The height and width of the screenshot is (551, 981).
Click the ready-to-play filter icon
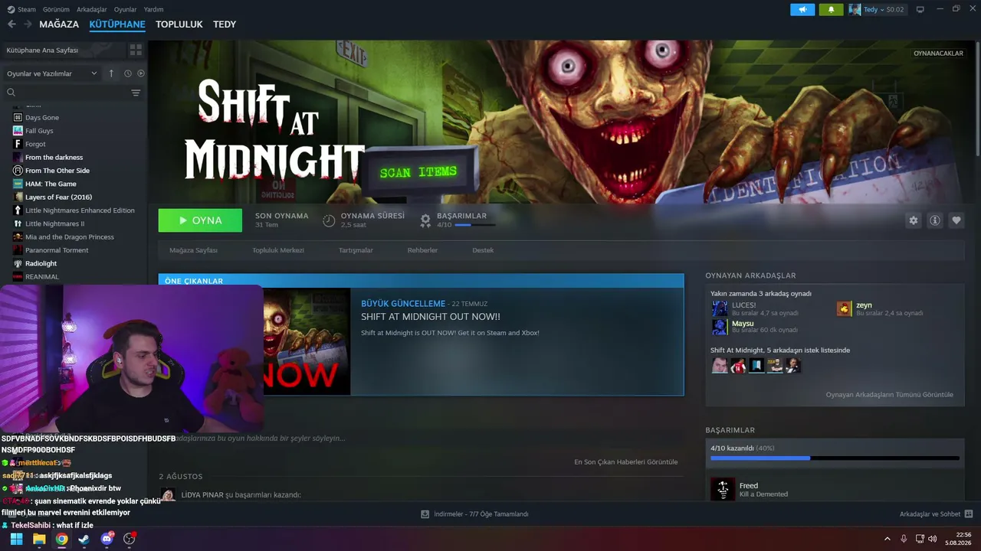(x=141, y=73)
